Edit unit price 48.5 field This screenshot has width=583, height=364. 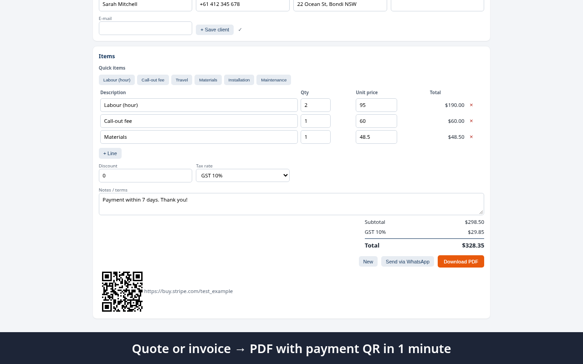[376, 137]
